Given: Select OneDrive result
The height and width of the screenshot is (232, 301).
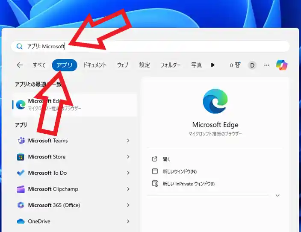Looking at the screenshot, I should pyautogui.click(x=74, y=221).
